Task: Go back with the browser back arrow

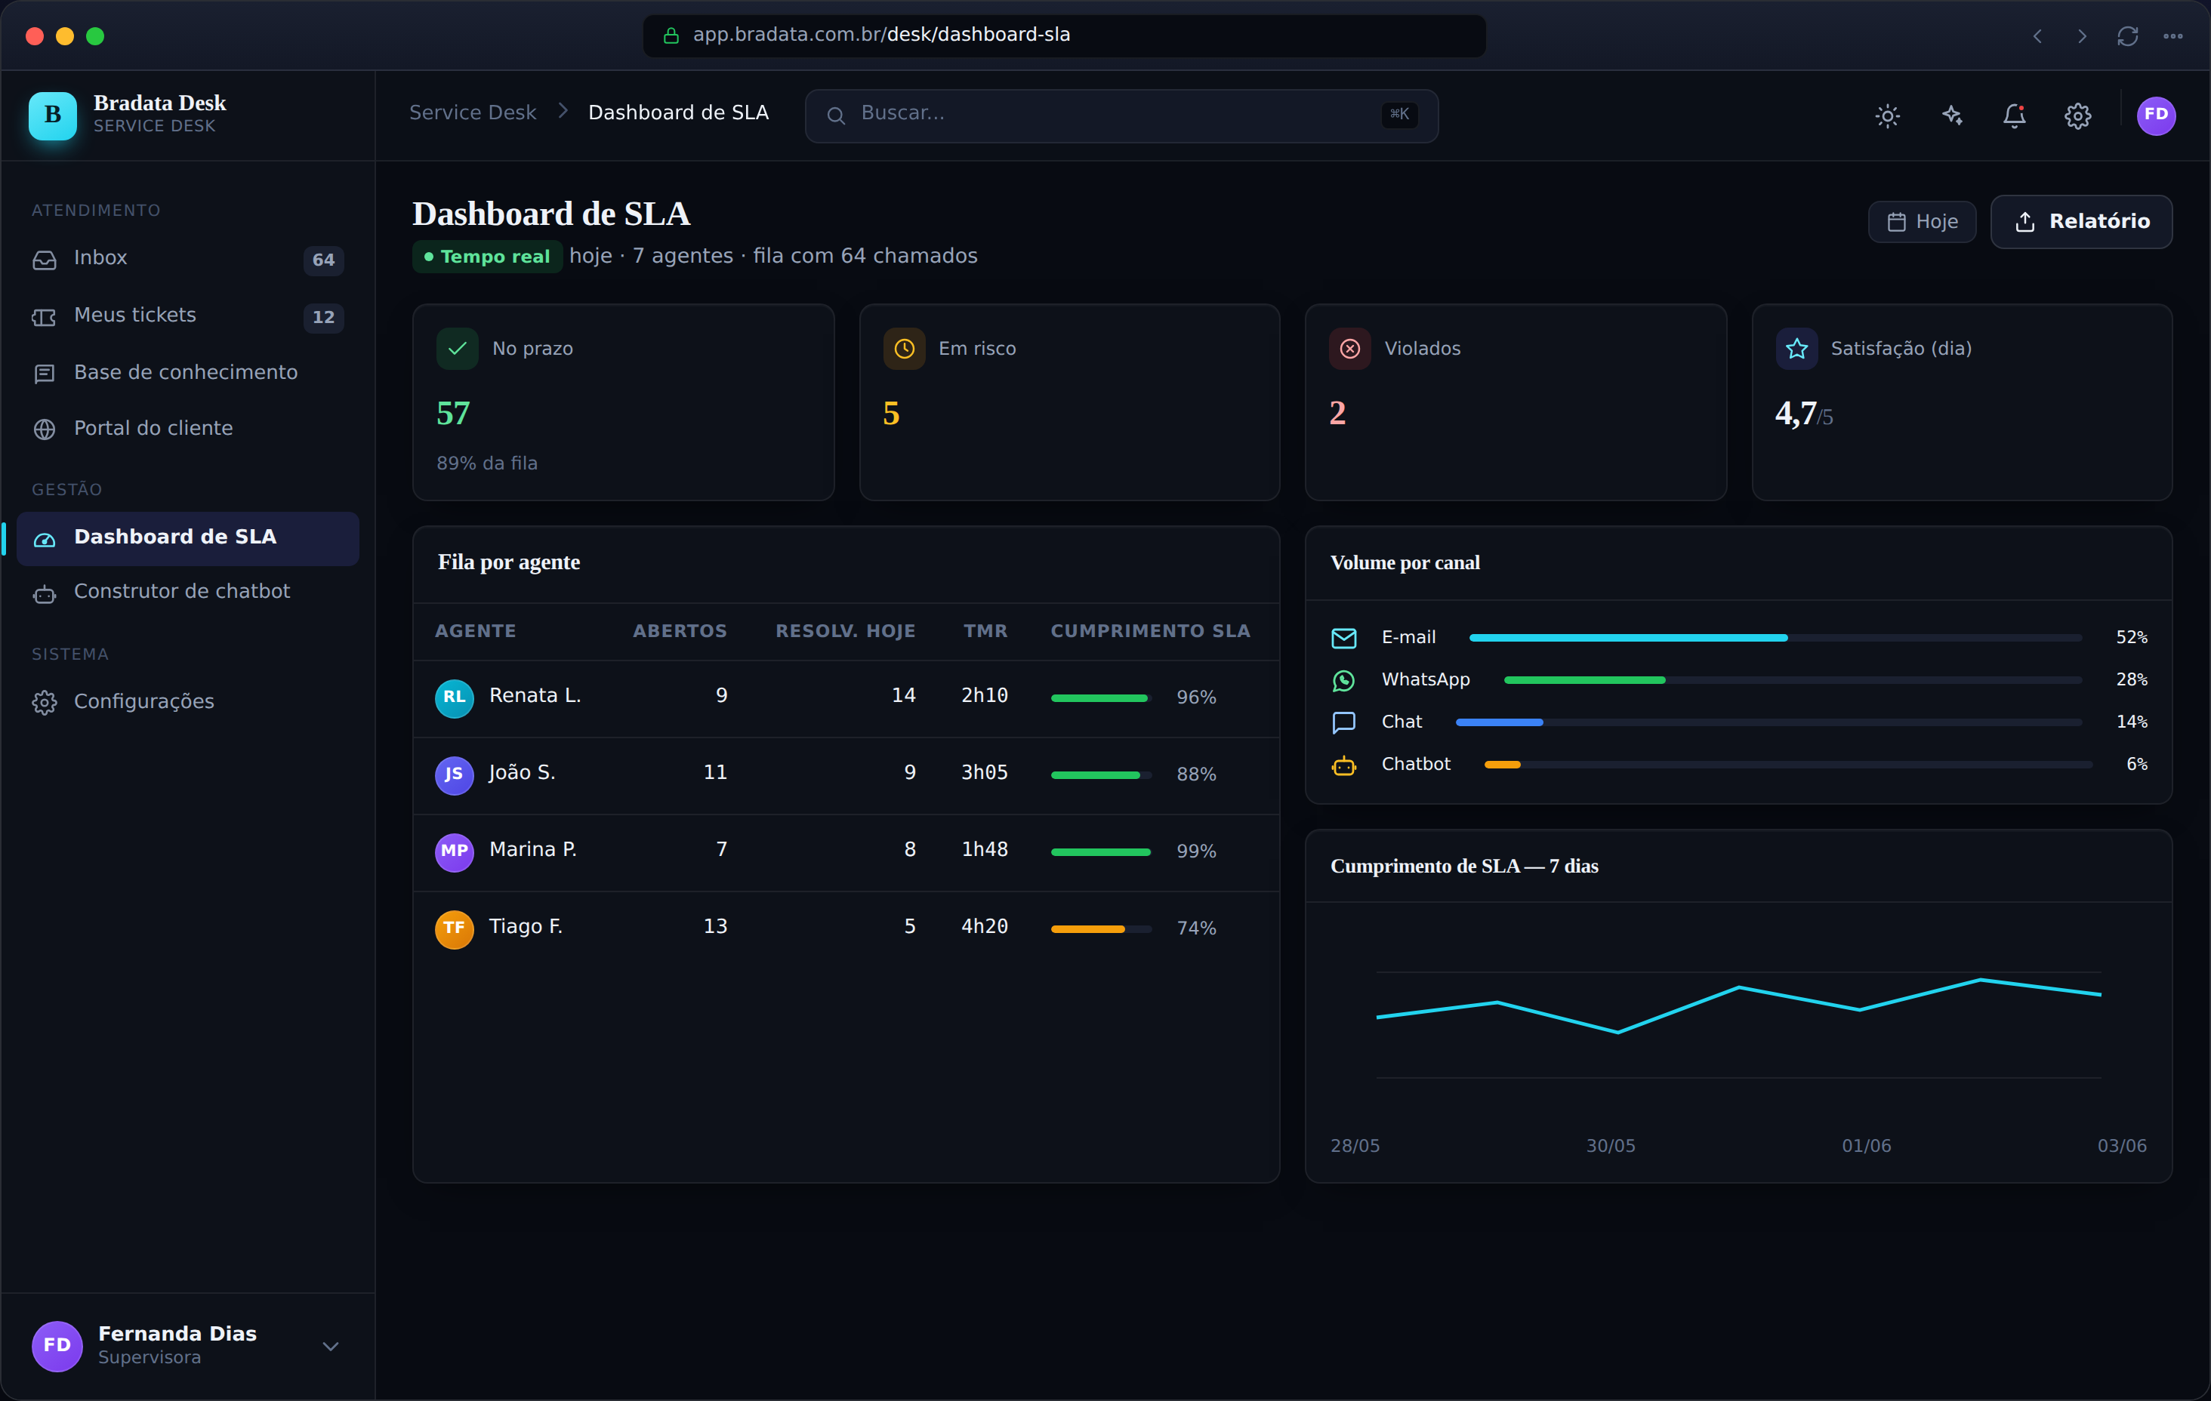Action: 2037,35
